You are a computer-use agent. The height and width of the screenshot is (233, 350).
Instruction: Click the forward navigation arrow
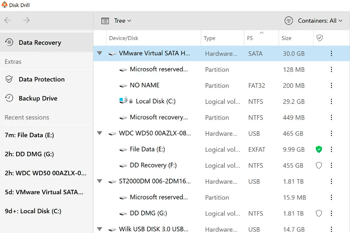[26, 20]
